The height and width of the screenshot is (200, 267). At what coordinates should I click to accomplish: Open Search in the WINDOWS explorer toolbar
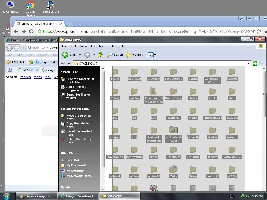tap(115, 55)
